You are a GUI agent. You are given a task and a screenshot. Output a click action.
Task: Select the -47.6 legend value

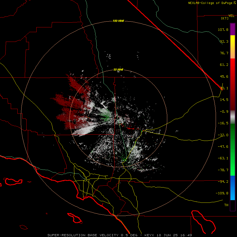(x=223, y=147)
